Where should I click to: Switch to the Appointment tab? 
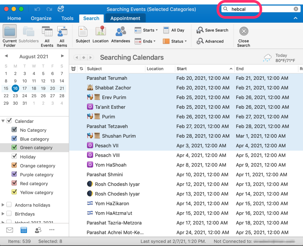[x=125, y=18]
